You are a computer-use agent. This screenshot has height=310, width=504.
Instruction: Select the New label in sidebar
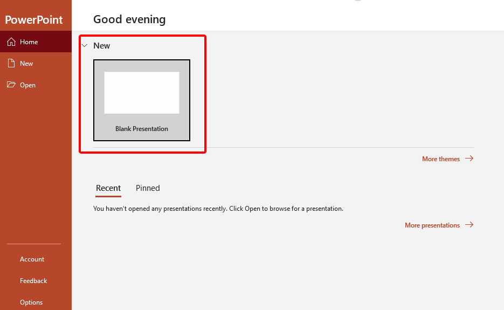[26, 64]
